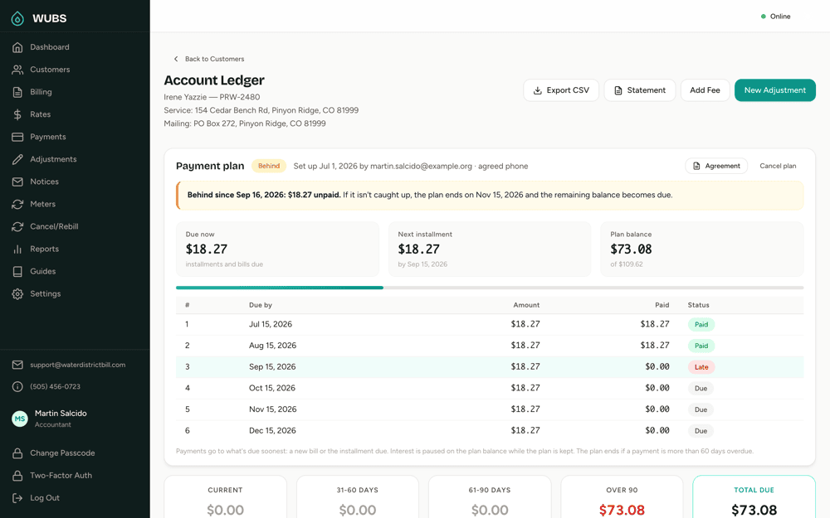The image size is (830, 518).
Task: Click the Billing document icon
Action: pyautogui.click(x=17, y=92)
